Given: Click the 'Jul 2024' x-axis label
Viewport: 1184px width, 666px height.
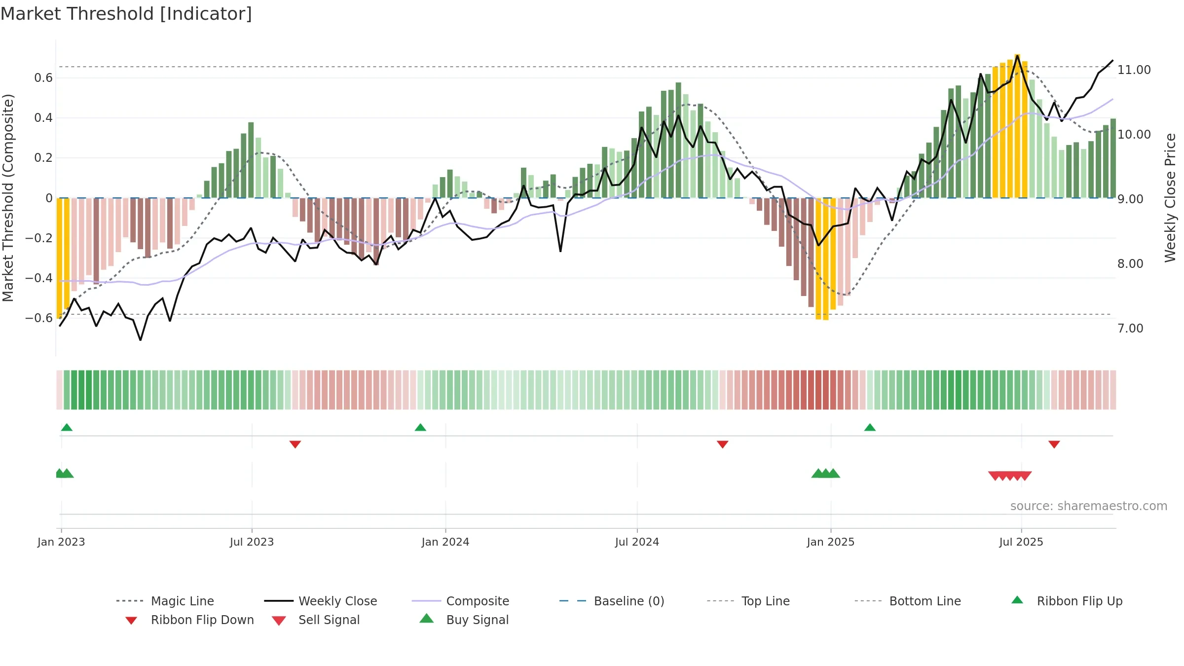Looking at the screenshot, I should (637, 542).
